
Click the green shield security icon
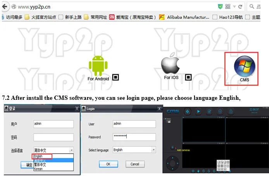pyautogui.click(x=220, y=7)
